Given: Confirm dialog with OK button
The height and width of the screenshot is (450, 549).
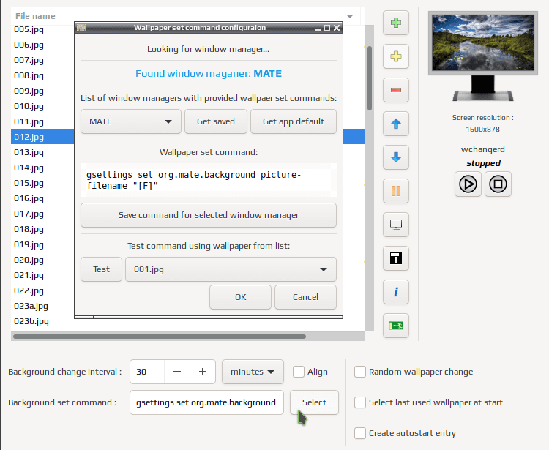Looking at the screenshot, I should 240,297.
